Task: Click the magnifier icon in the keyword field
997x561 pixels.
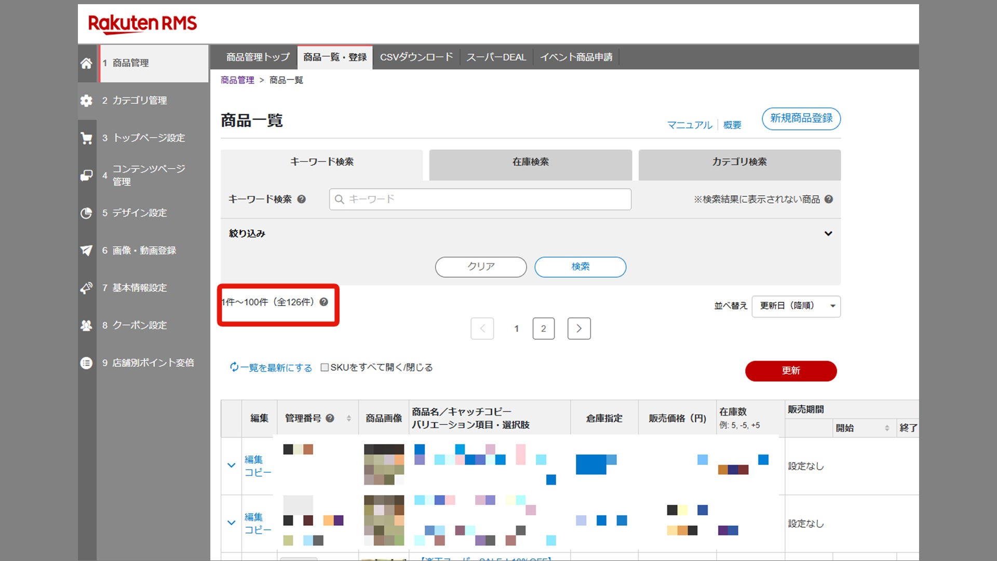Action: 339,199
